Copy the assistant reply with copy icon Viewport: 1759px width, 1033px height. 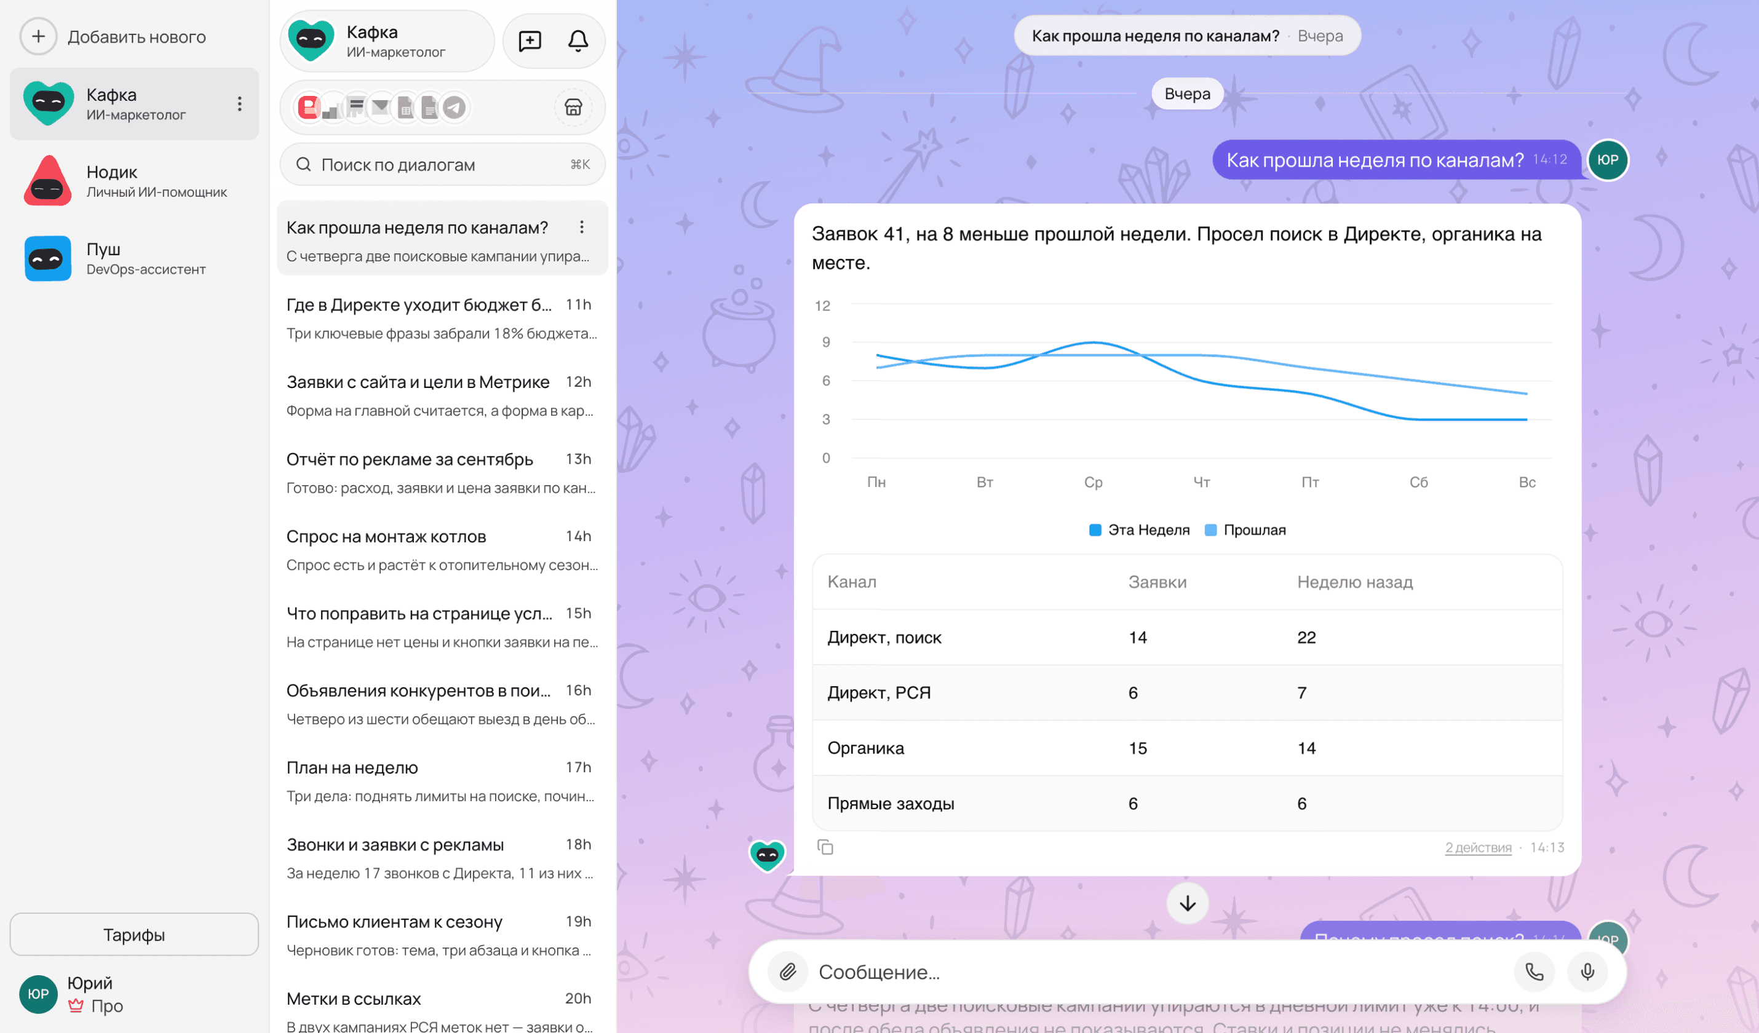click(825, 847)
